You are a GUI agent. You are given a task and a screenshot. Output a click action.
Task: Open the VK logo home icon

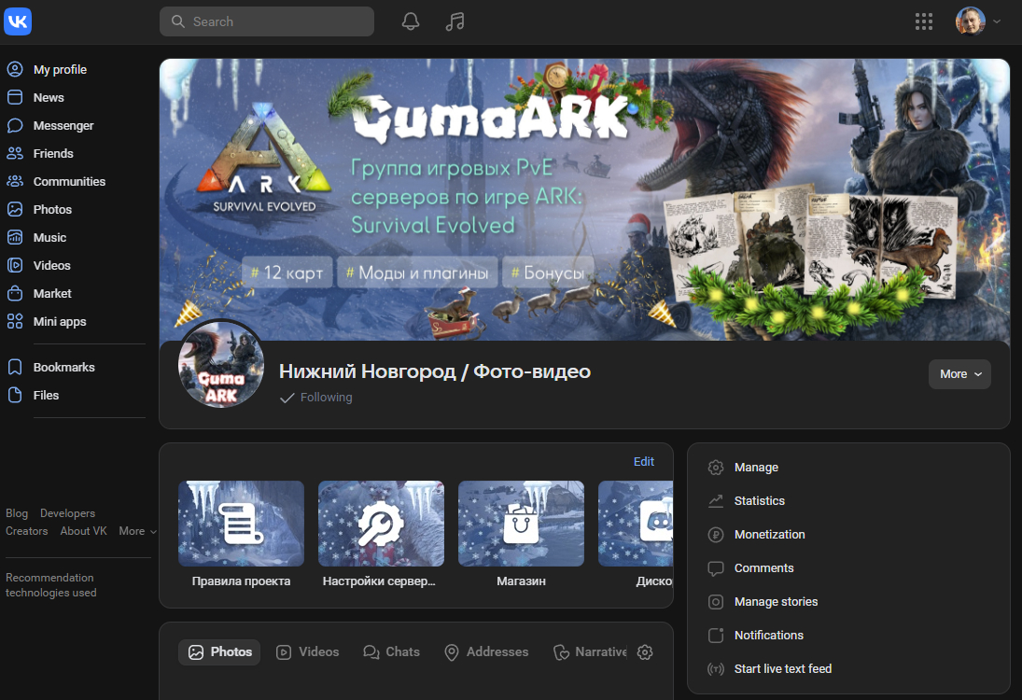[18, 21]
